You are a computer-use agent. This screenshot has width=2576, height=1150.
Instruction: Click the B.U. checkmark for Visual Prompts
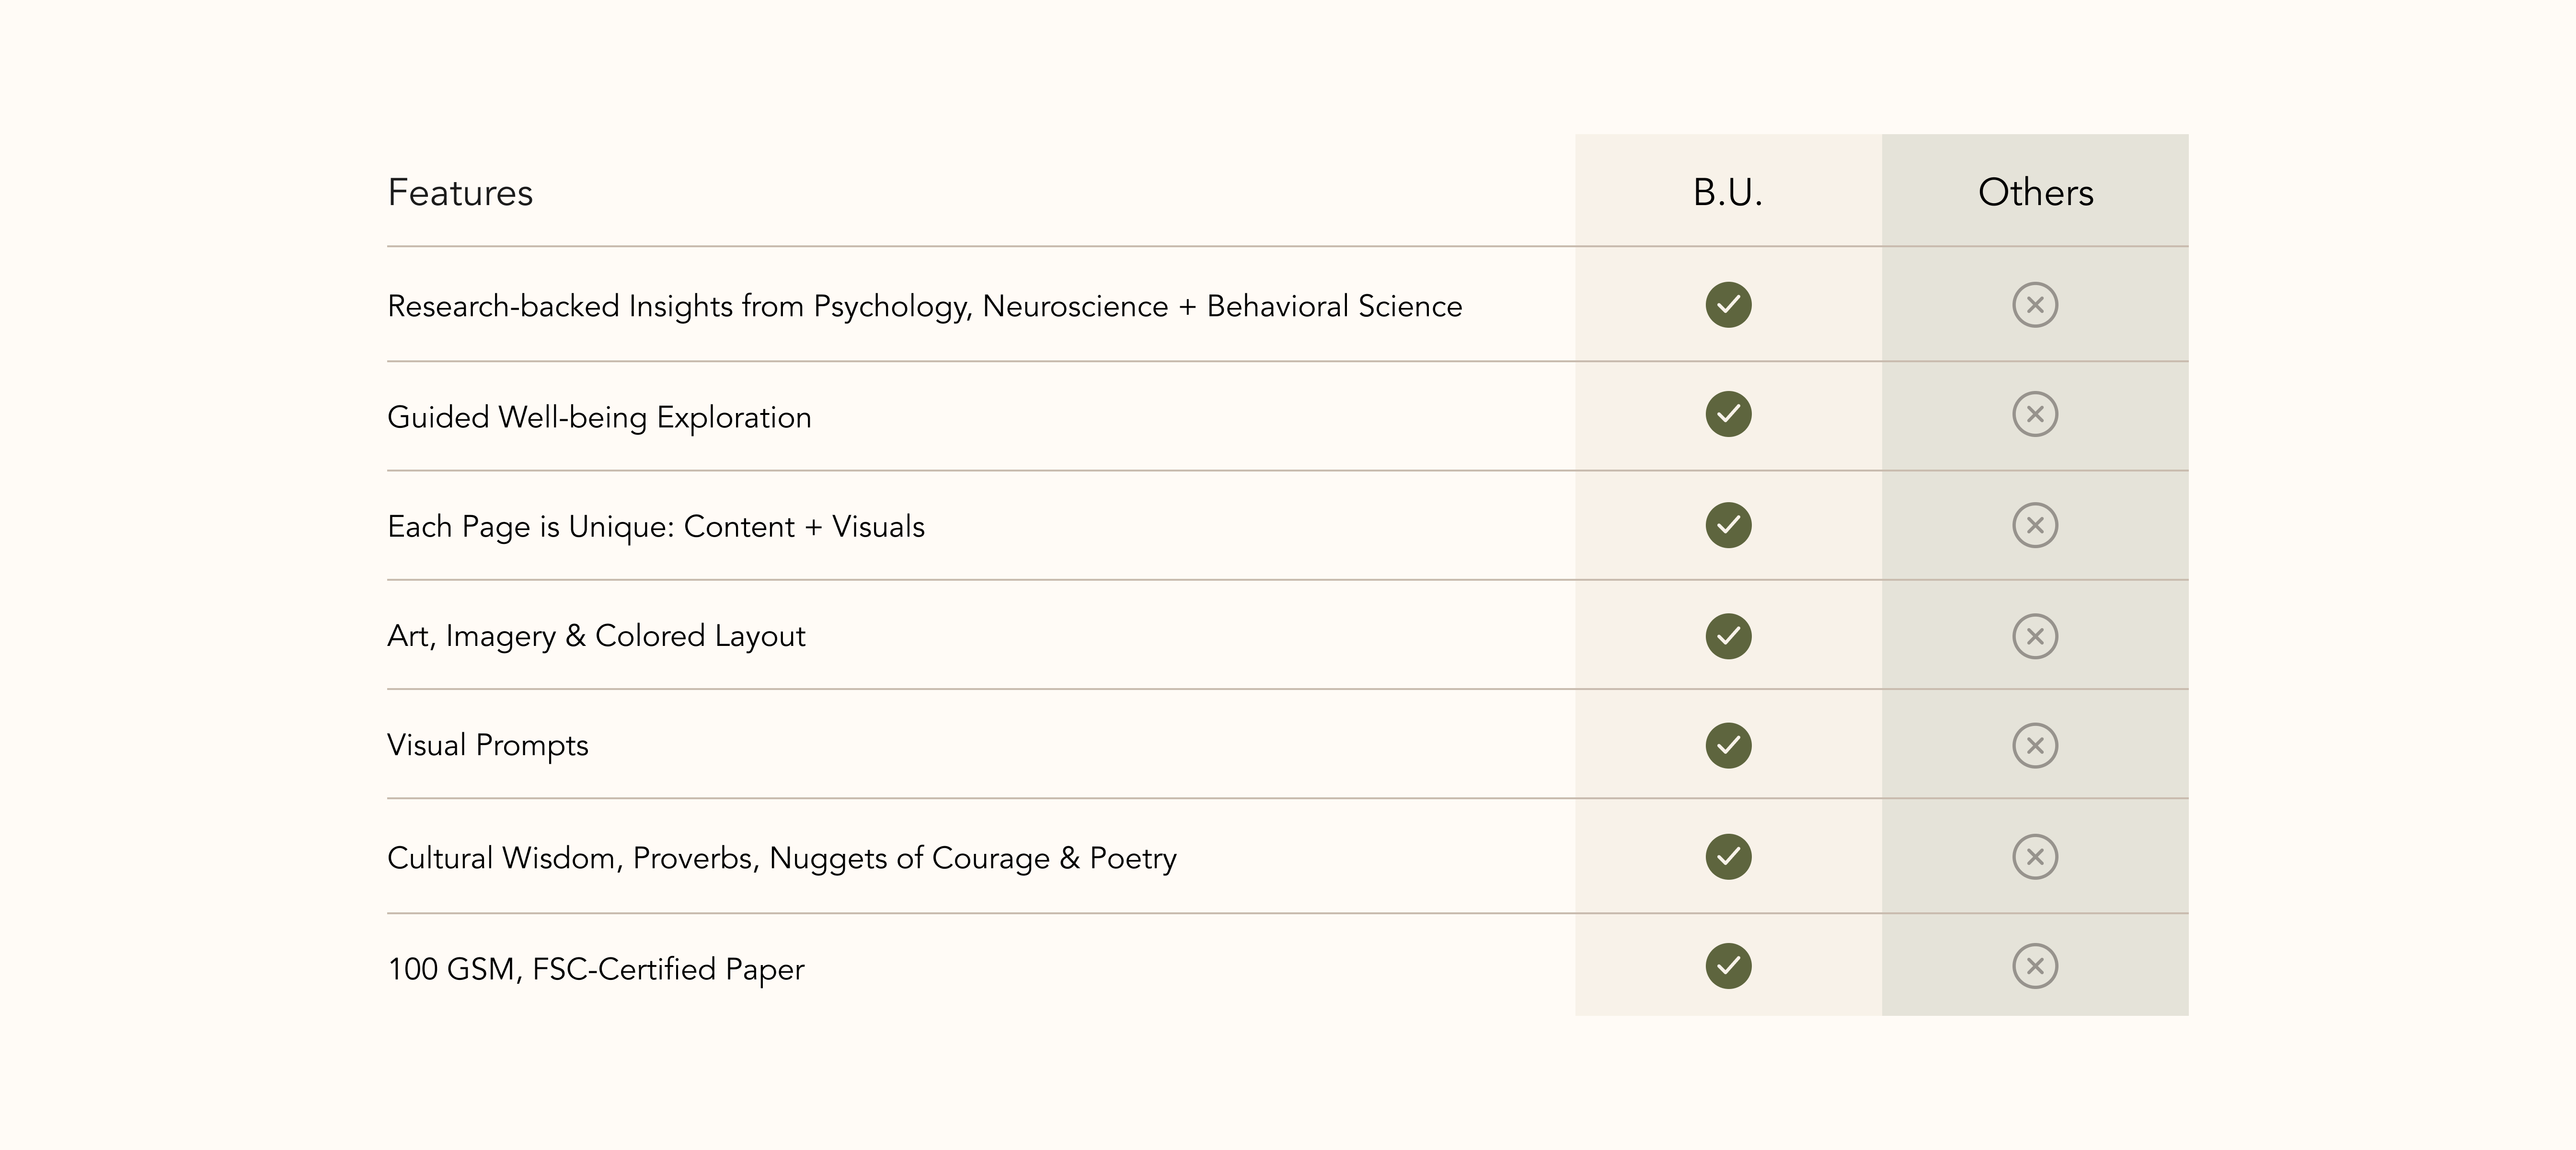pyautogui.click(x=1728, y=745)
